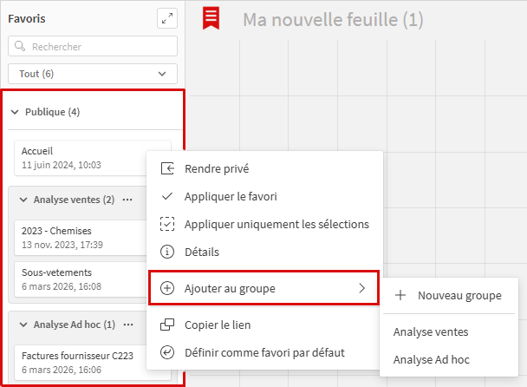Click the sheet title Ma nouvelle feuille (1)
This screenshot has height=387, width=527.
pos(333,19)
